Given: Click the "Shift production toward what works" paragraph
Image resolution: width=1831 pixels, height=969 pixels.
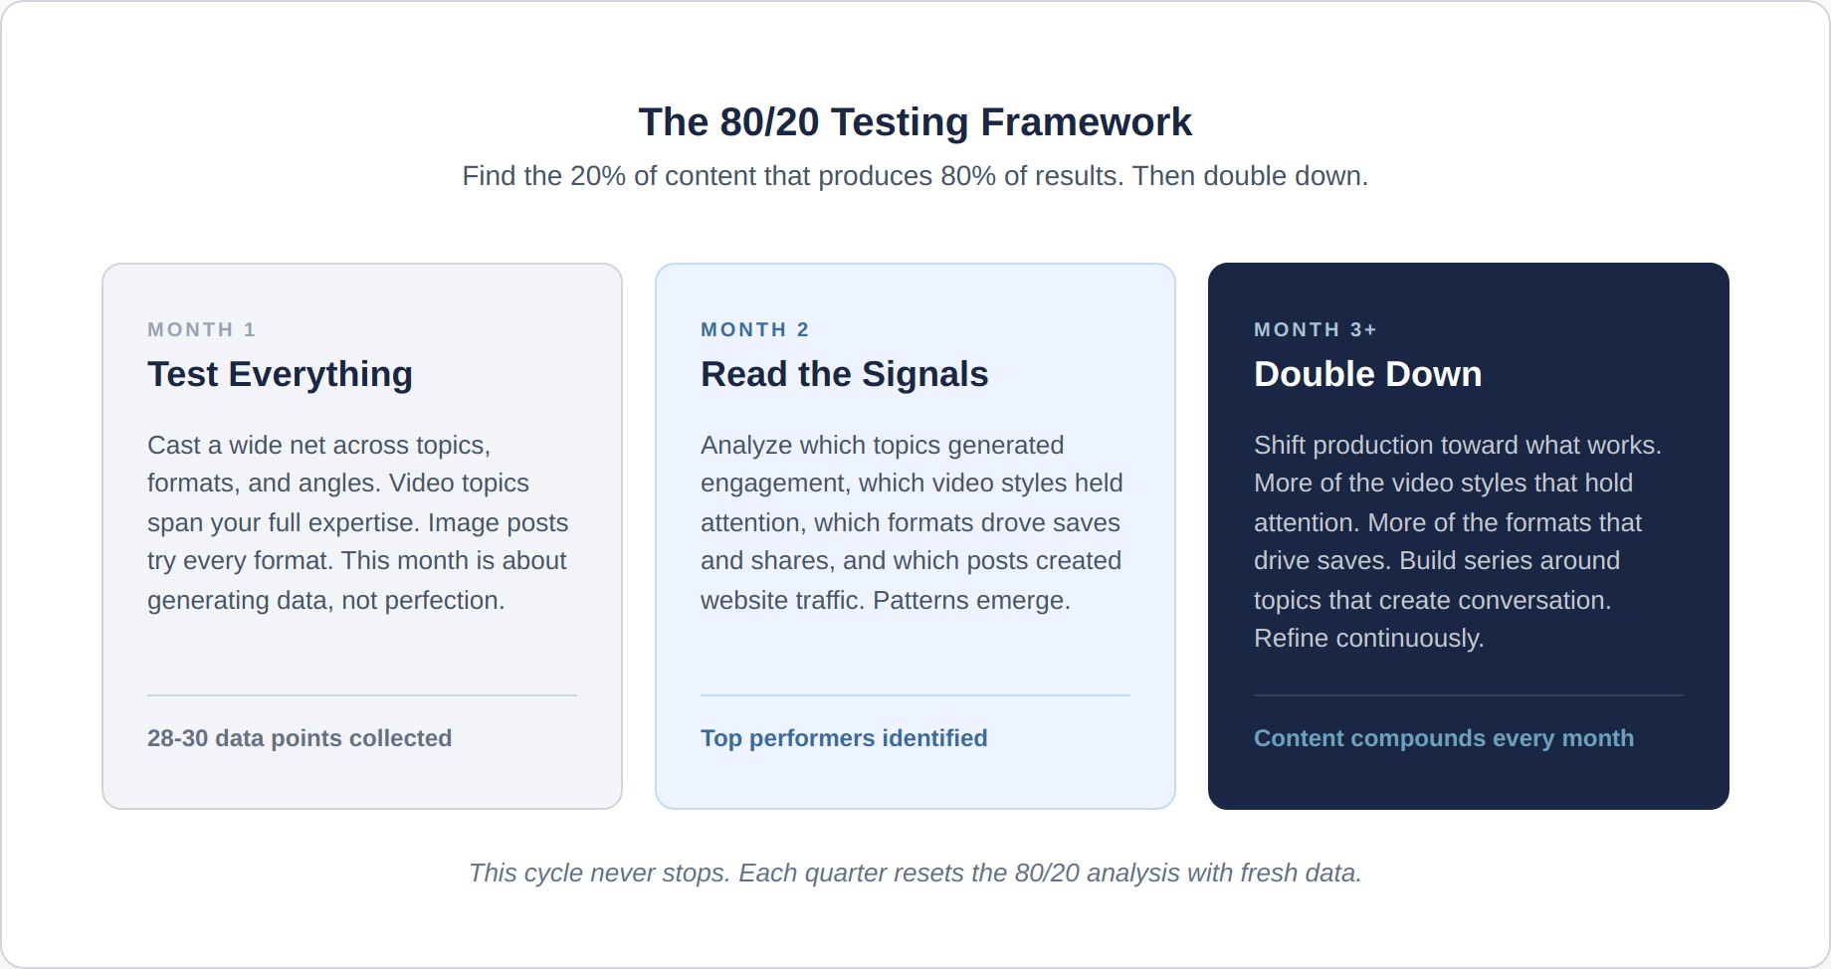Looking at the screenshot, I should 1458,541.
